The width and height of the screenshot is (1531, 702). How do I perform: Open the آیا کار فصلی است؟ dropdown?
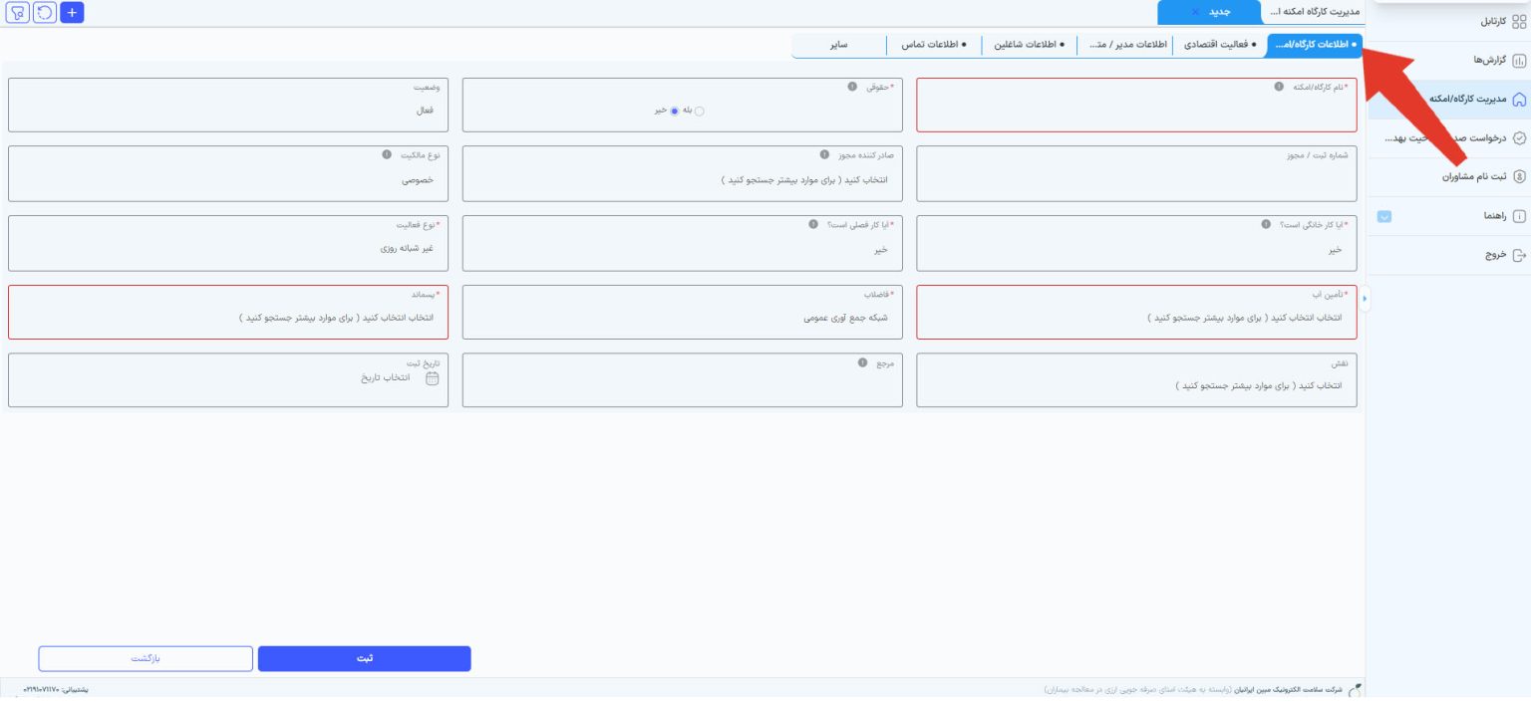683,243
